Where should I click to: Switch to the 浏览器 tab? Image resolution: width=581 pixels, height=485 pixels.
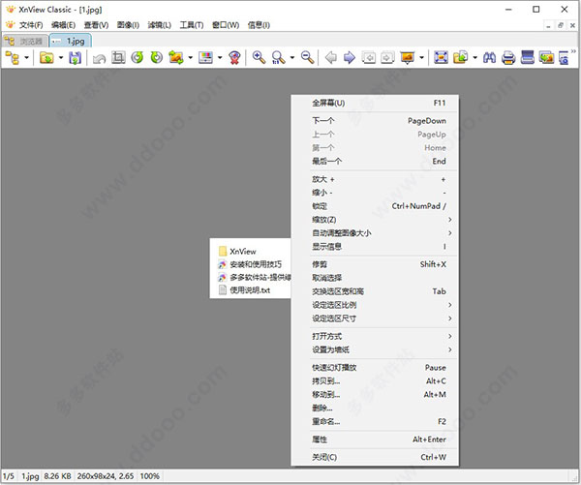pos(25,41)
